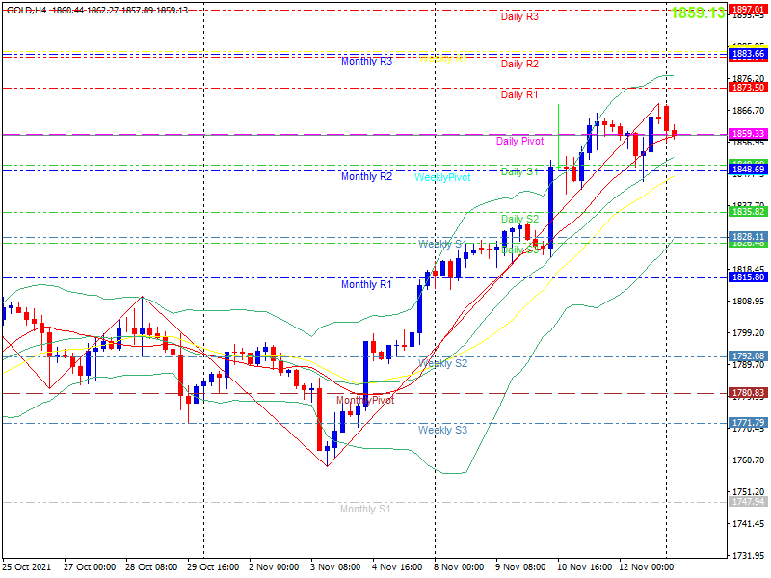This screenshot has height=578, width=771.
Task: Click the Monthly R3 label
Action: click(x=367, y=61)
